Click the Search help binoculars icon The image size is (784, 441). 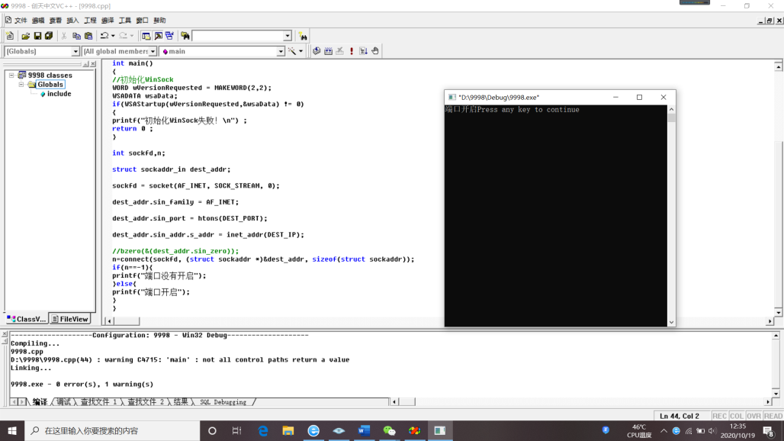pyautogui.click(x=303, y=36)
